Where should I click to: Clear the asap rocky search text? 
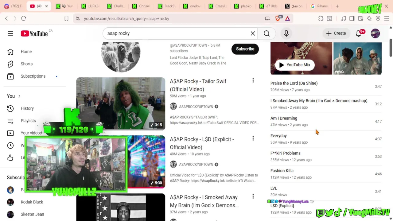[253, 33]
